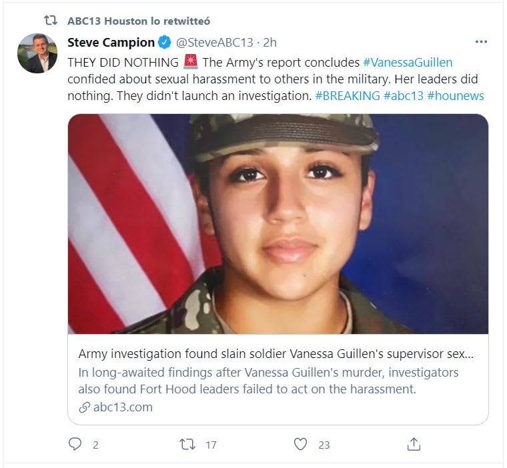Screen dimensions: 507x468
Task: Open the share tweet icon
Action: click(x=414, y=444)
